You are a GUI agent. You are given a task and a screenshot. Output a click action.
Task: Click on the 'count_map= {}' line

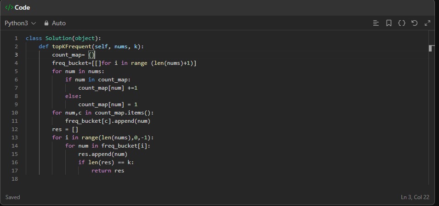click(x=74, y=55)
